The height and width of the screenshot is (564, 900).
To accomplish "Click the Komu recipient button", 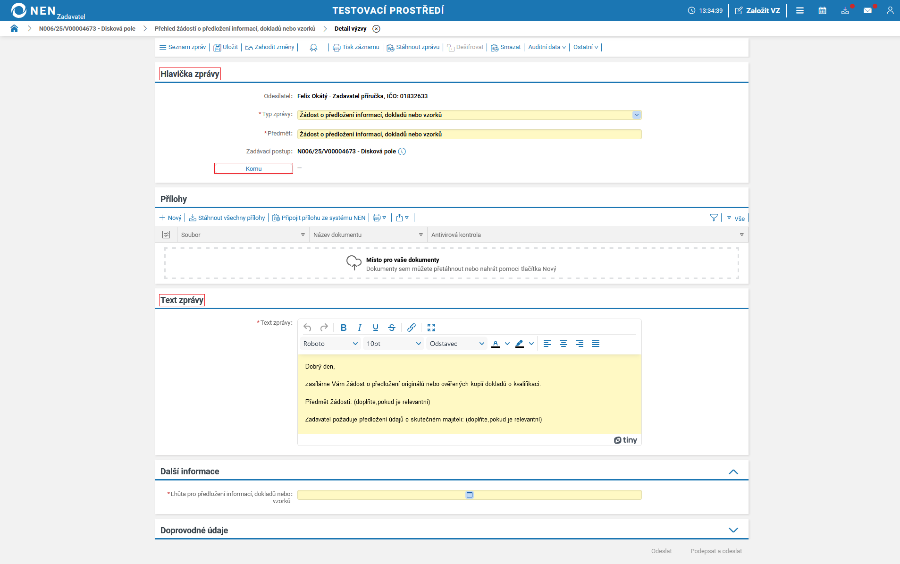I will tap(253, 168).
